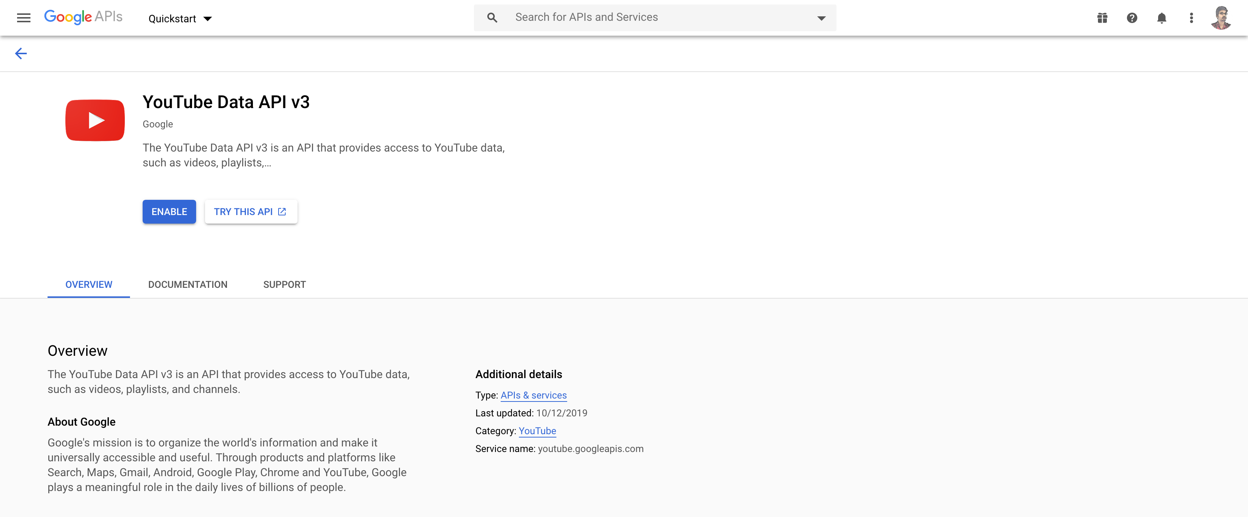Image resolution: width=1248 pixels, height=517 pixels.
Task: Open the three-dot settings menu
Action: (x=1191, y=18)
